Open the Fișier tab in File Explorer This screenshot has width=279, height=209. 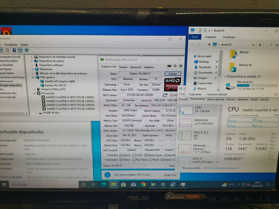pyautogui.click(x=195, y=37)
